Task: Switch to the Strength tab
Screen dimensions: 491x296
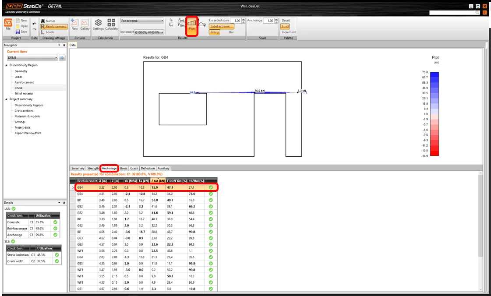Action: click(x=93, y=168)
